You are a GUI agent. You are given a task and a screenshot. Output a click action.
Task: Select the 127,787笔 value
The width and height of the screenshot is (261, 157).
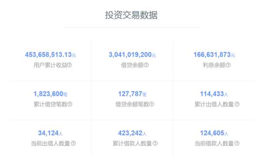pyautogui.click(x=132, y=94)
